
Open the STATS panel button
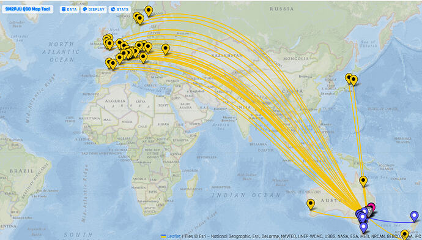click(119, 9)
